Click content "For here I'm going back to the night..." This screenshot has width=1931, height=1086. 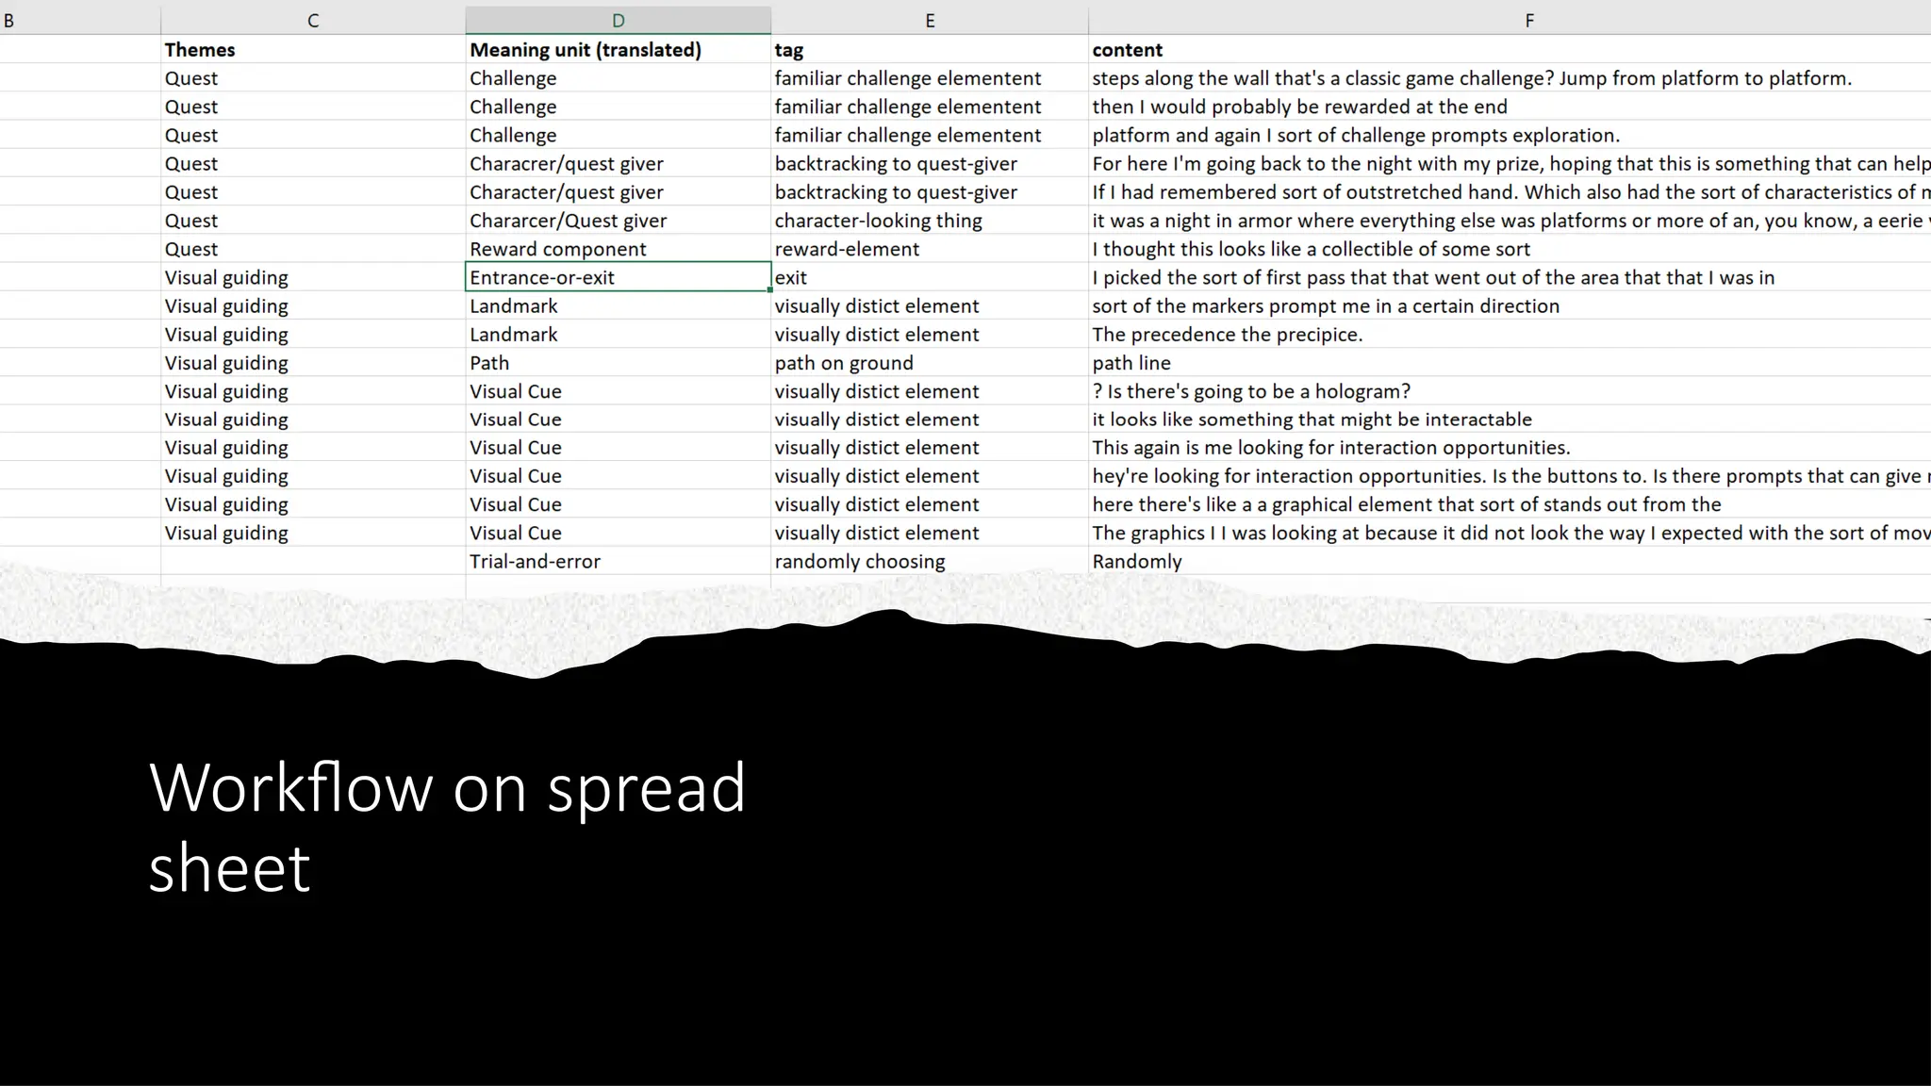[1510, 164]
